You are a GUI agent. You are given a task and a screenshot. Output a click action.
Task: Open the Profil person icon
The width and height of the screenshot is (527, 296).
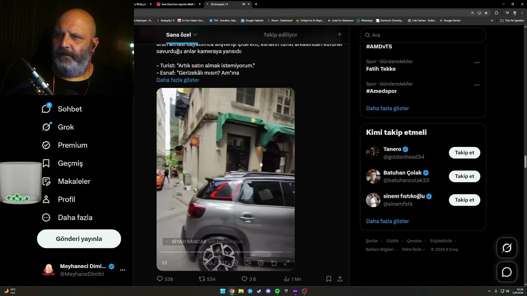coord(46,199)
